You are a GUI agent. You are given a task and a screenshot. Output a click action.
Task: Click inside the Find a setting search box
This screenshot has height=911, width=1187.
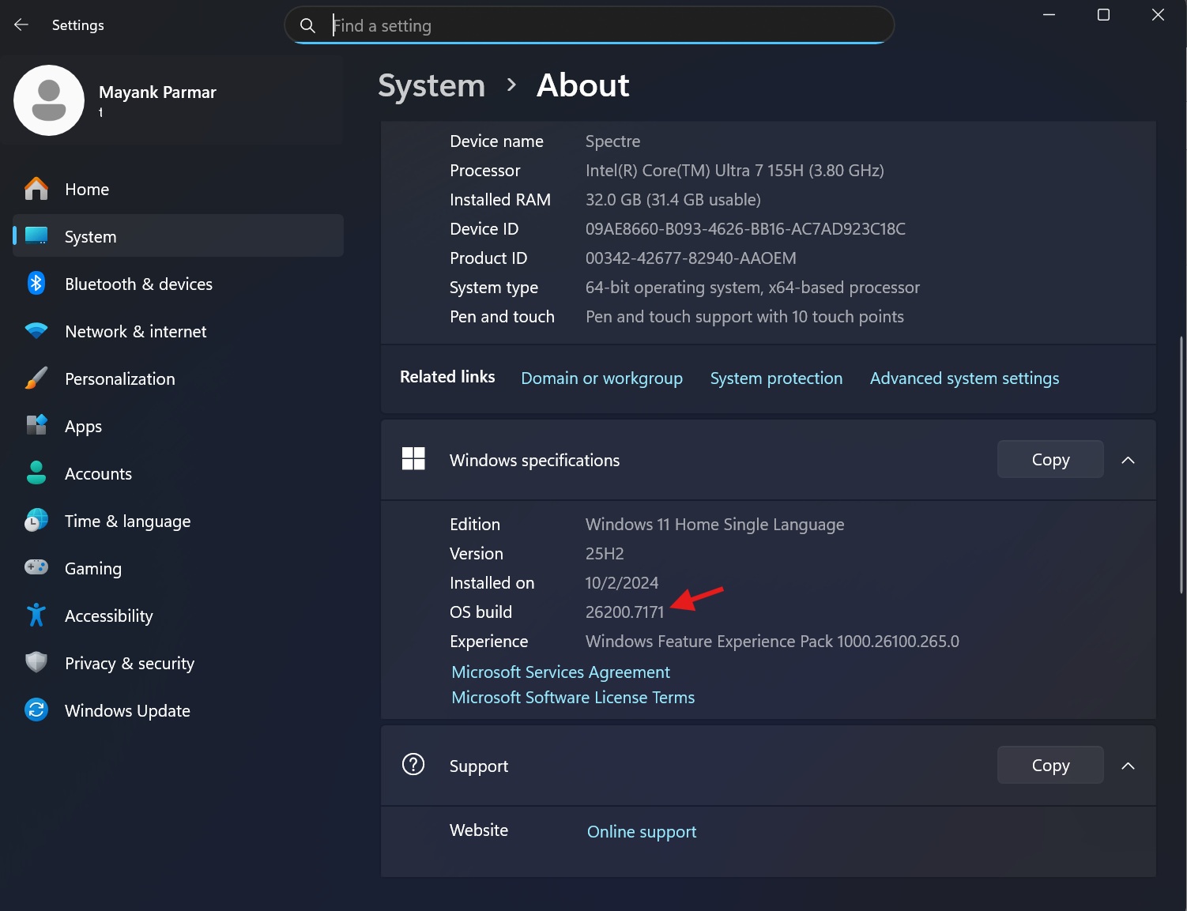pos(588,24)
